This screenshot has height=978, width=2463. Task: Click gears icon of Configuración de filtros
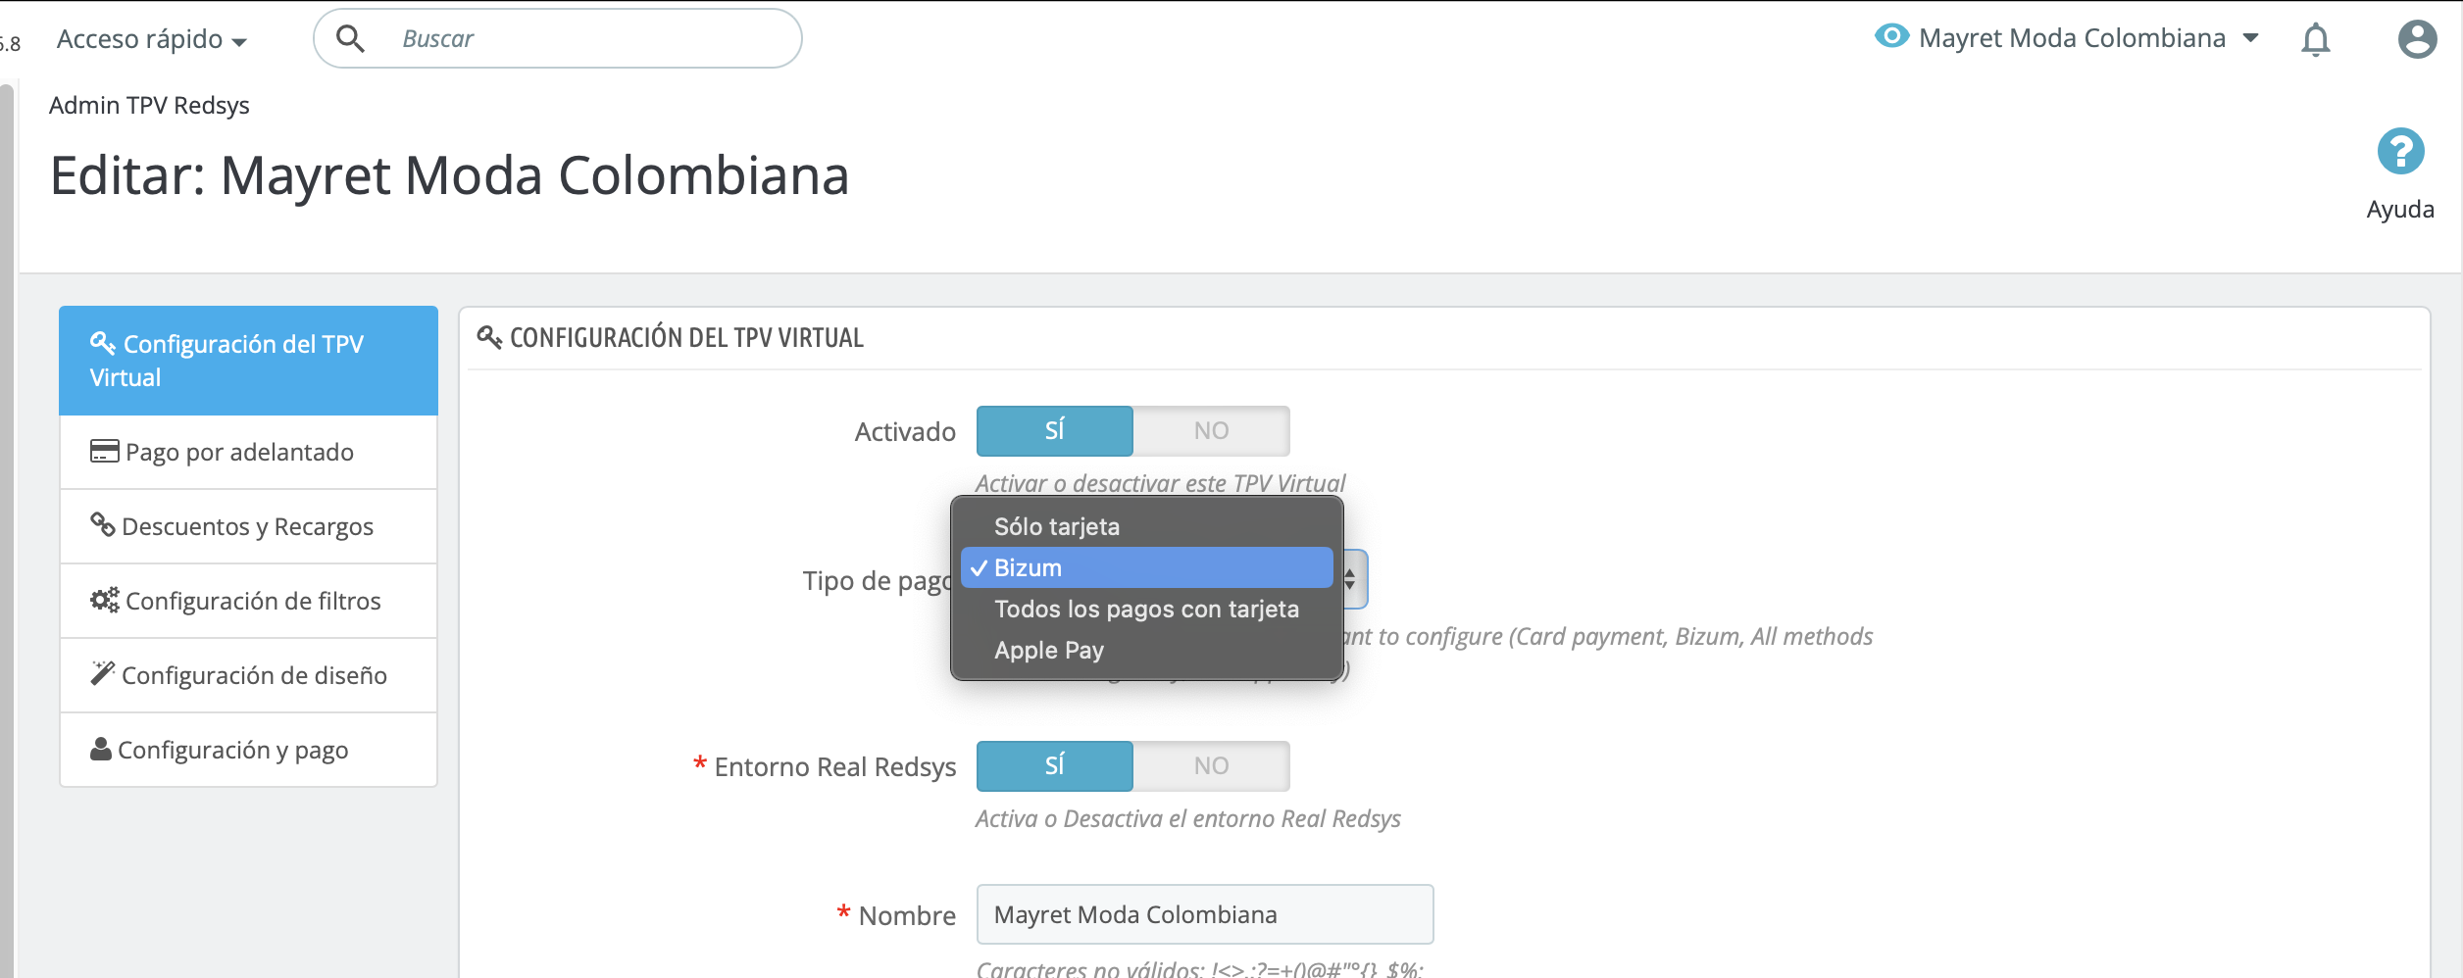[105, 599]
